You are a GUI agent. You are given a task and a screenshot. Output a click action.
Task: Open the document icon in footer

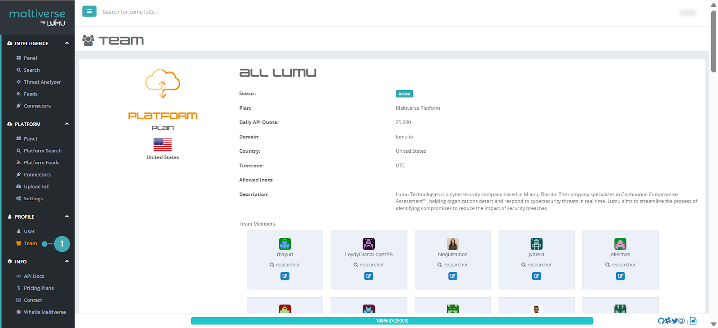693,321
